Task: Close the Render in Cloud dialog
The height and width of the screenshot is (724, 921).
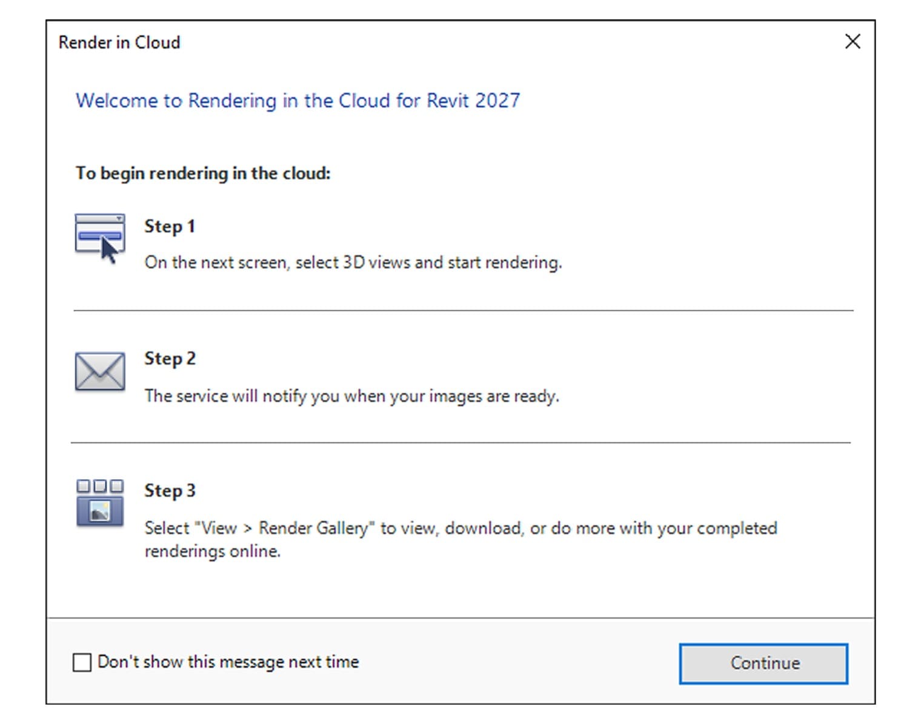Action: tap(853, 42)
